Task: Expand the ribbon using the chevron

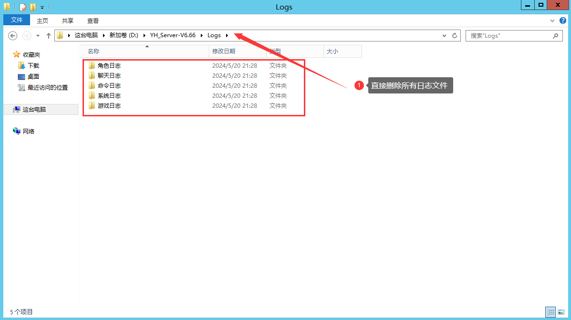Action: click(553, 21)
